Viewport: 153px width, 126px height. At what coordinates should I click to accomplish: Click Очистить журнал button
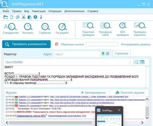click(130, 92)
